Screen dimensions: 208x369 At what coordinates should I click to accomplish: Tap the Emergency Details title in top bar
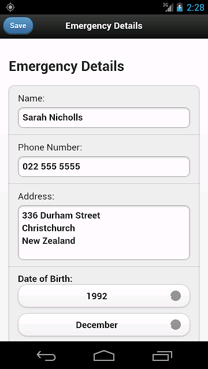104,26
